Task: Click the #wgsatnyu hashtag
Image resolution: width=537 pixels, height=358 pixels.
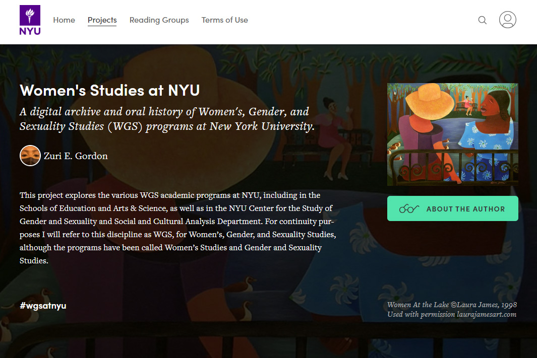Action: 43,306
